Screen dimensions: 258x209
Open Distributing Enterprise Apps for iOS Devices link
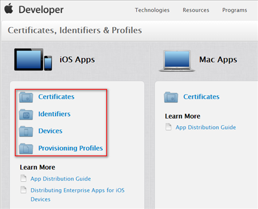pyautogui.click(x=78, y=195)
